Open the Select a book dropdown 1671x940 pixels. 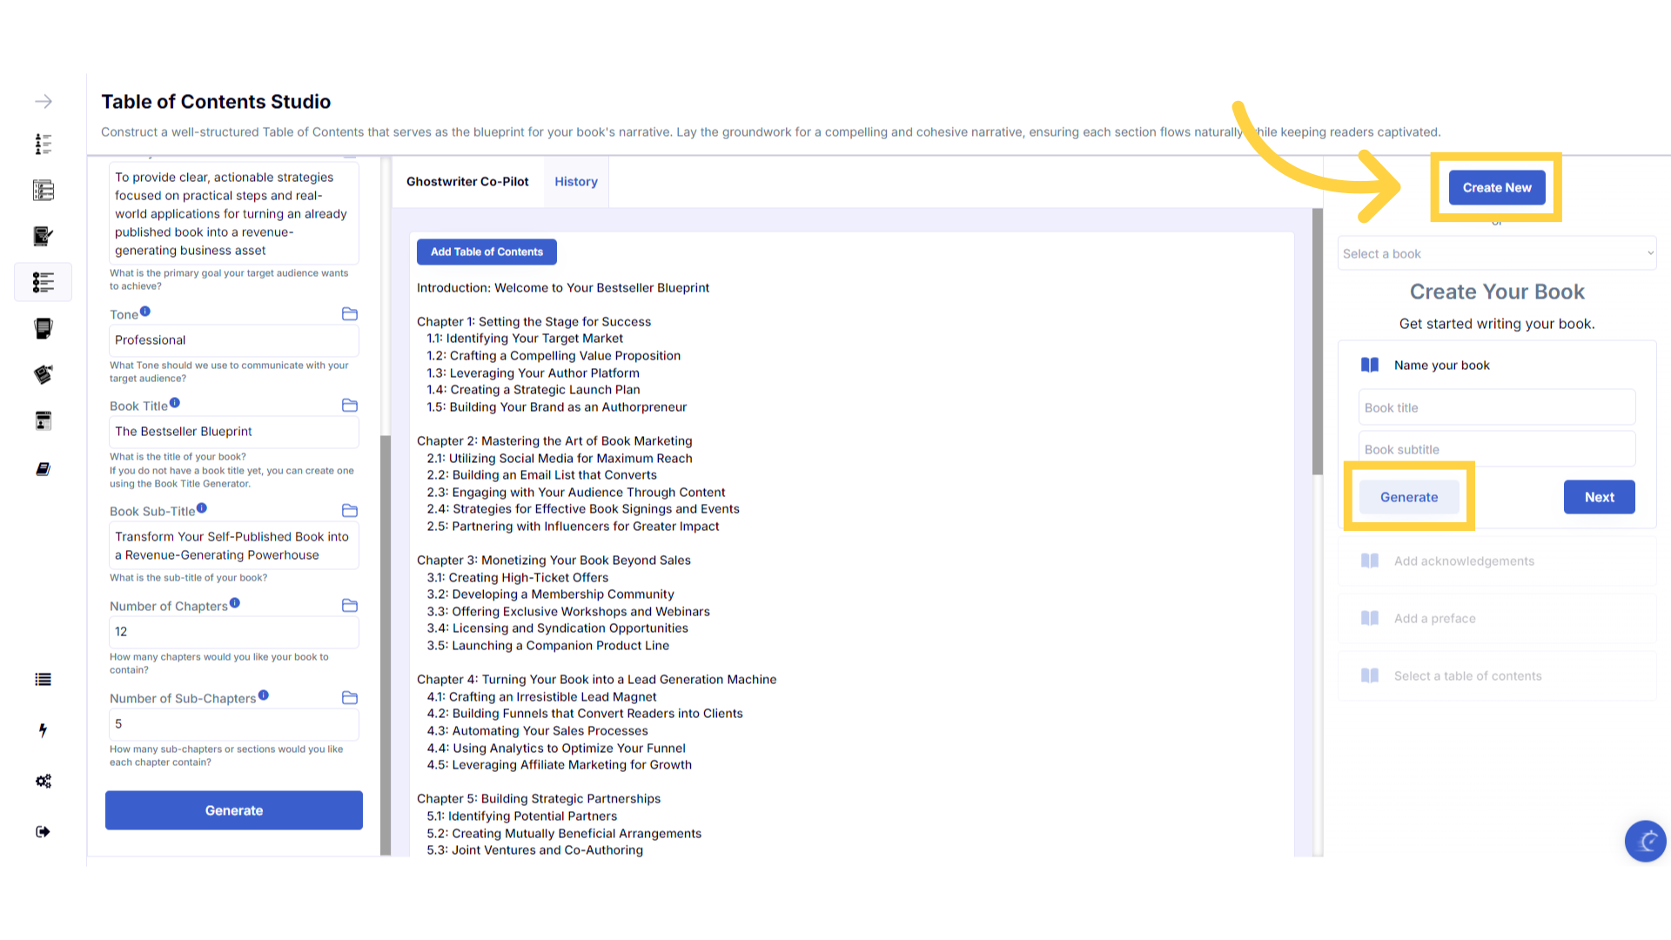[x=1496, y=253]
